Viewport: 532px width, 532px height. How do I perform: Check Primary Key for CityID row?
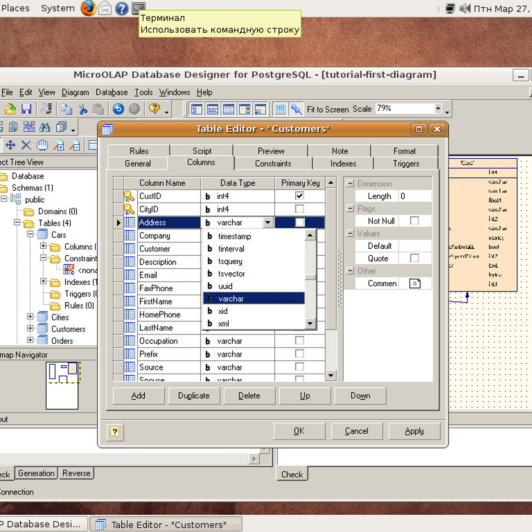pyautogui.click(x=300, y=209)
